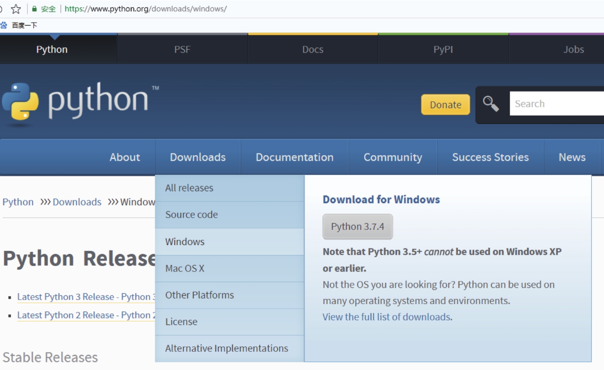Screen dimensions: 604x370
Task: Click the Stable Releases heading
Action: tap(51, 357)
